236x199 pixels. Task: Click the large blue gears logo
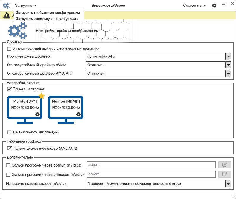click(17, 31)
